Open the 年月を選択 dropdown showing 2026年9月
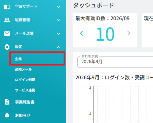The width and height of the screenshot is (153, 123). click(x=115, y=62)
